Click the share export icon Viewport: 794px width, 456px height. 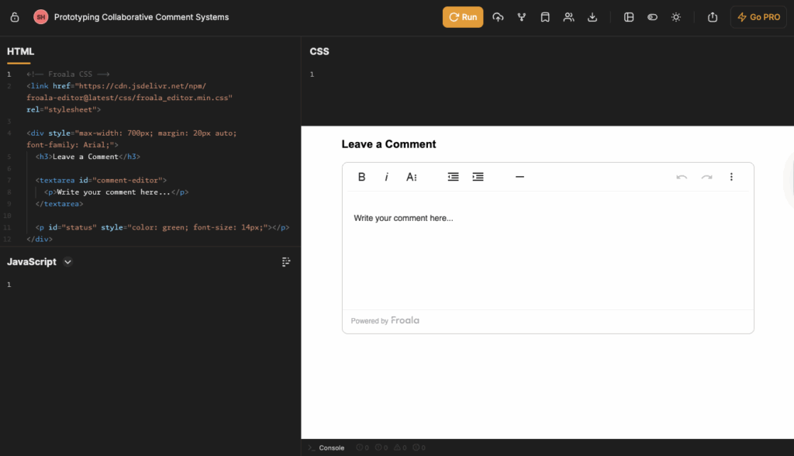[x=713, y=17]
